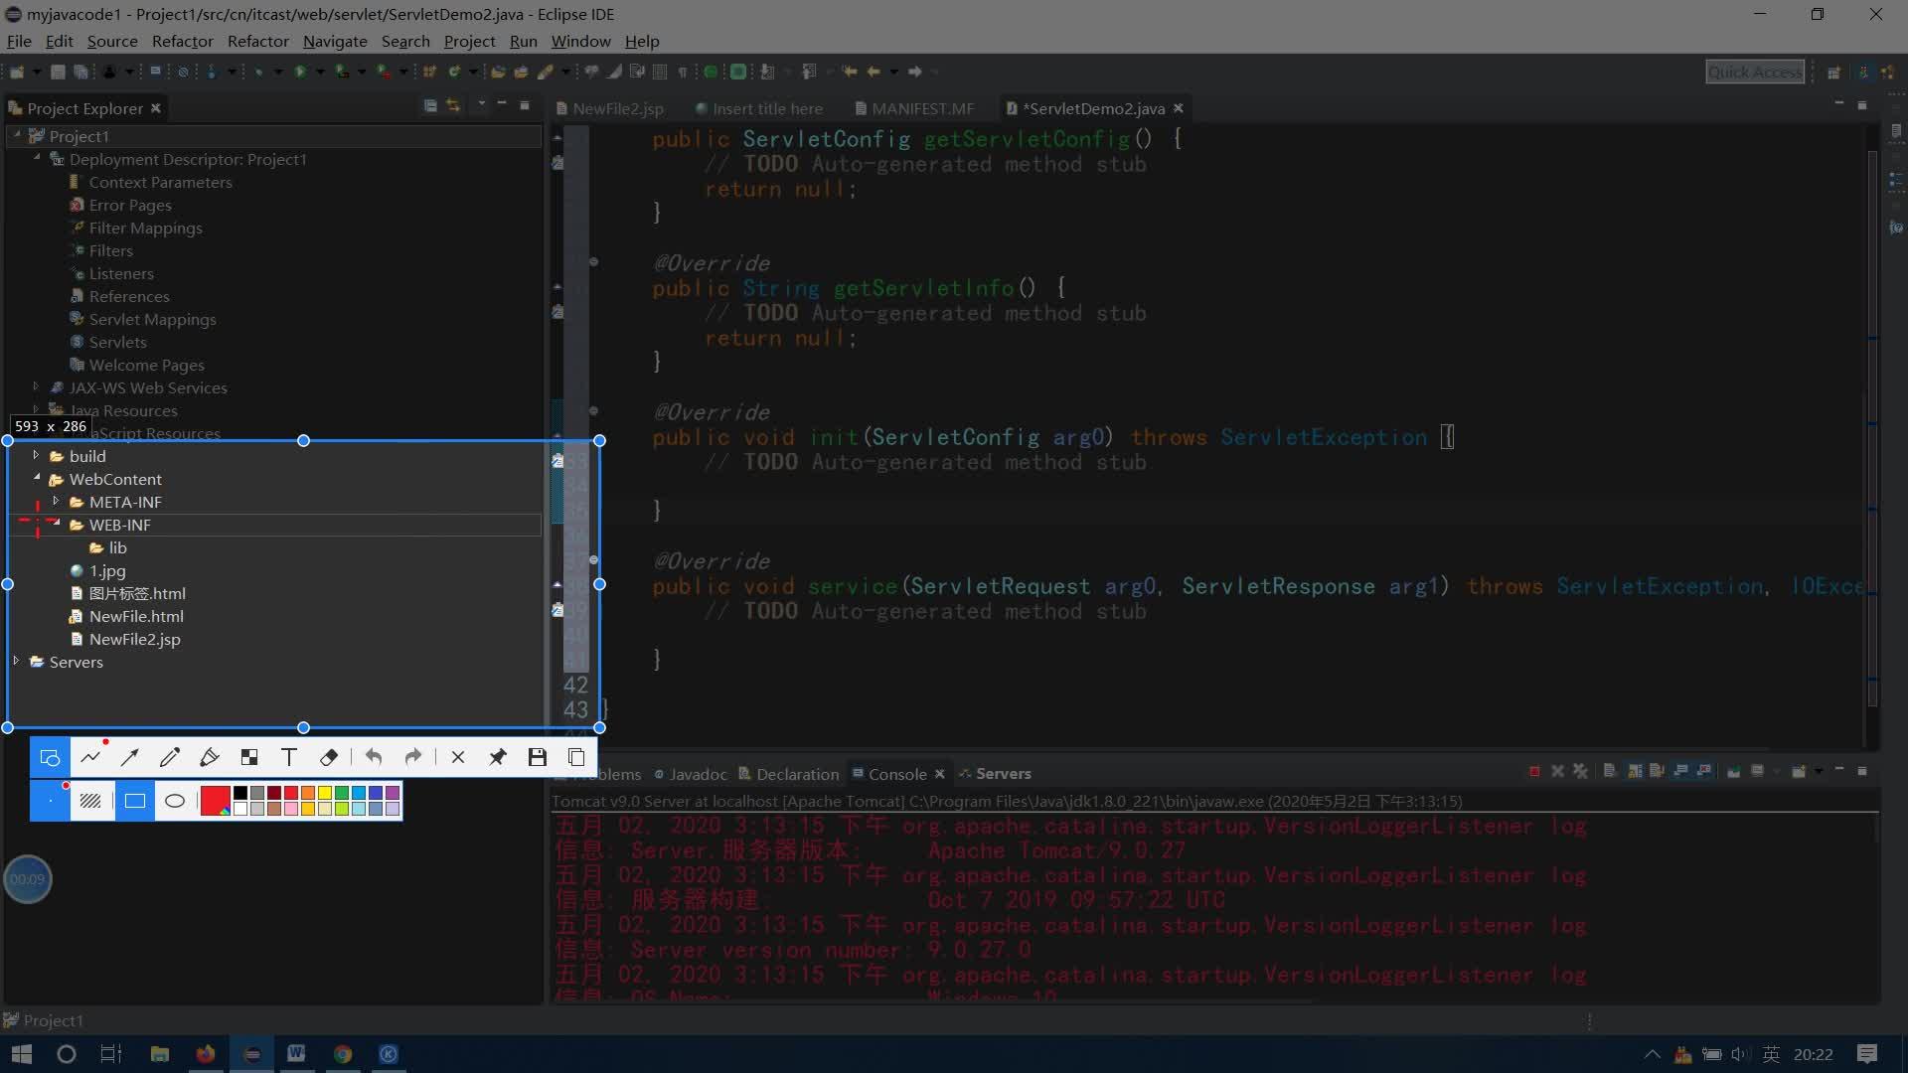Screen dimensions: 1908x1073
Task: Select the polyline tool in the snip toolbar
Action: [x=90, y=758]
